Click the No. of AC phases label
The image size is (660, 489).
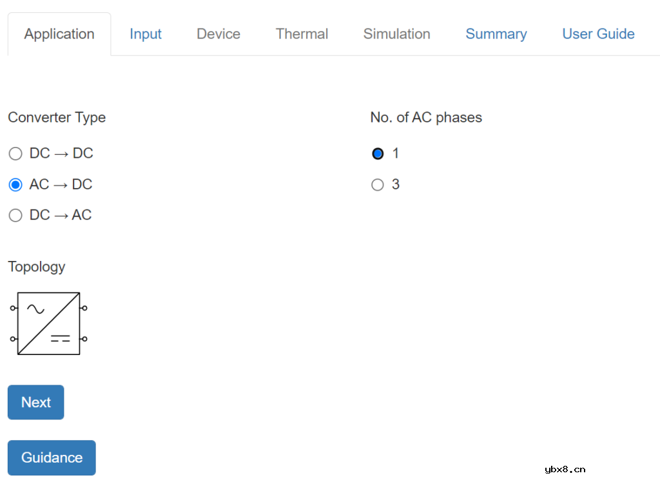(426, 118)
